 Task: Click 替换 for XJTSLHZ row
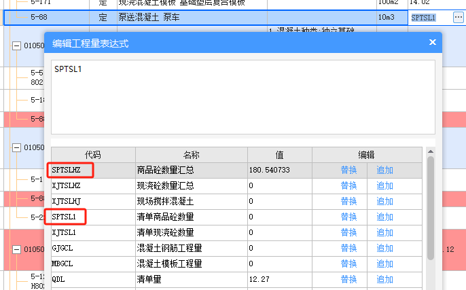click(348, 185)
